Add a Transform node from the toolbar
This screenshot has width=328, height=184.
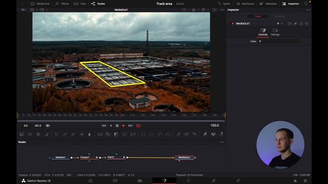click(x=133, y=134)
